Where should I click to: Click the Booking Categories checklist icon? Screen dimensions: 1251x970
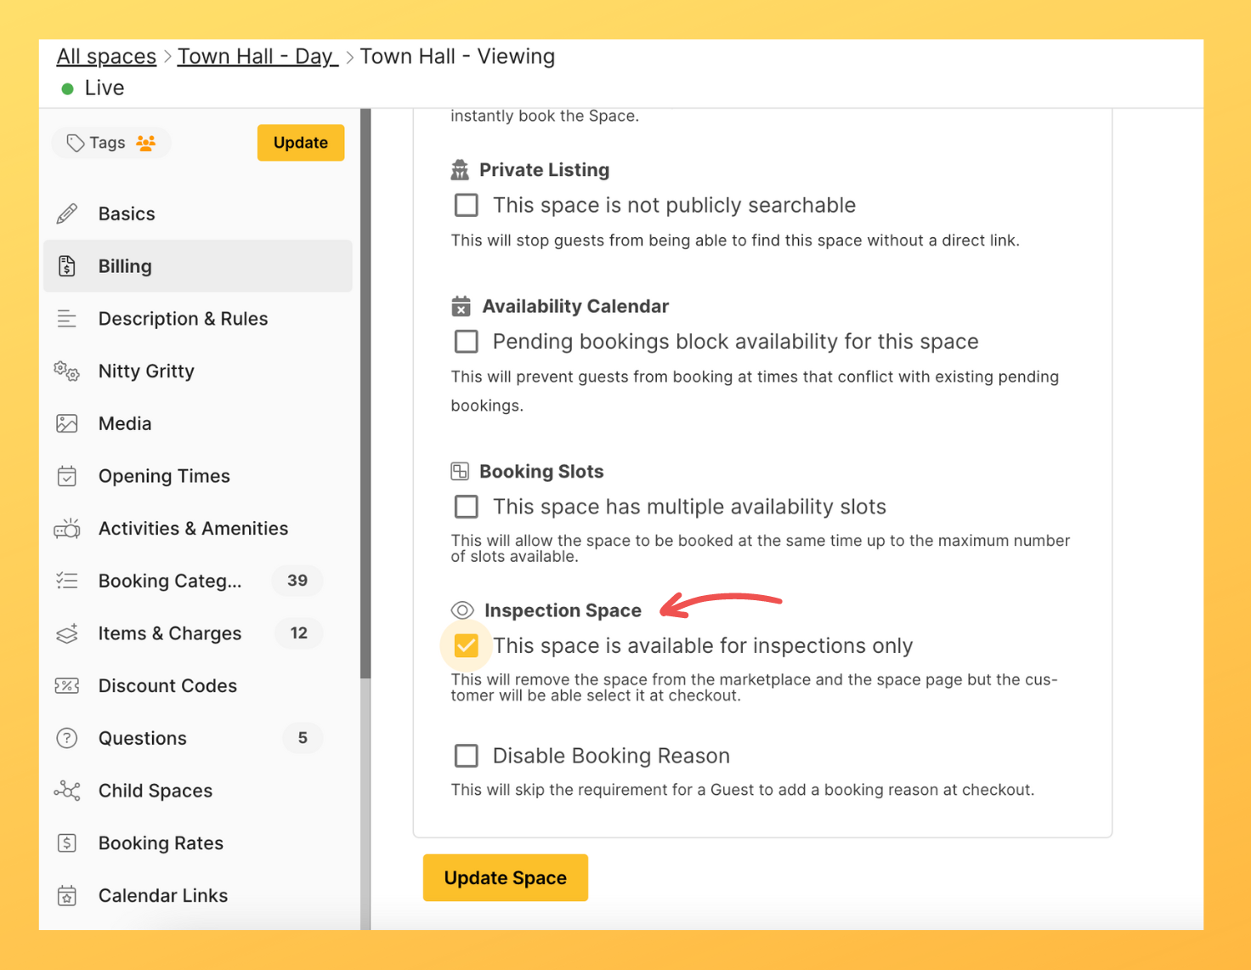click(67, 581)
